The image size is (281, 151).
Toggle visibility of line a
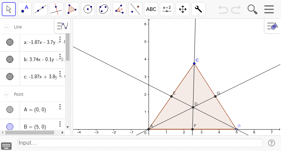pos(10,42)
